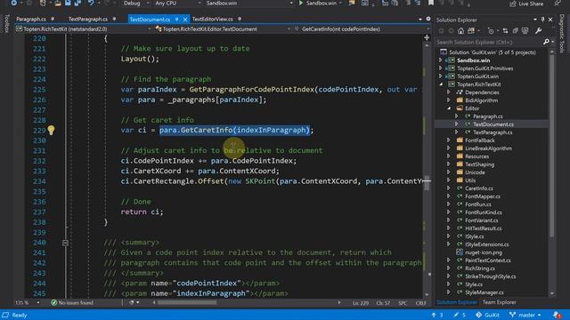This screenshot has width=570, height=320.
Task: Click Sync with Active Document icon in Solution Explorer
Action: click(505, 31)
